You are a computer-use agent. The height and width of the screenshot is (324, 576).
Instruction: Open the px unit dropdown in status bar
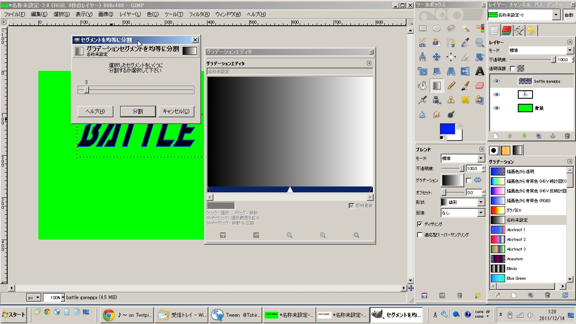(34, 297)
